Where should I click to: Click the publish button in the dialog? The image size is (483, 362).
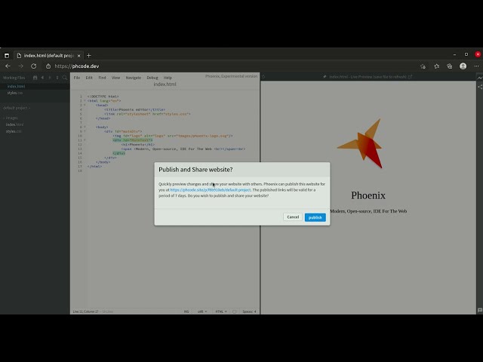point(315,217)
